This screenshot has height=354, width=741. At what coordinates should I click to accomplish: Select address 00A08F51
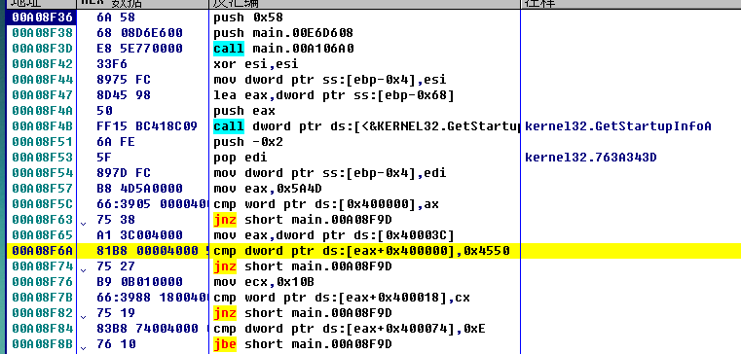pos(43,143)
